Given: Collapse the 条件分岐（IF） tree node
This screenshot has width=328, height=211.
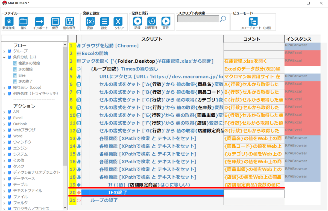Looking at the screenshot, I should coord(4,57).
